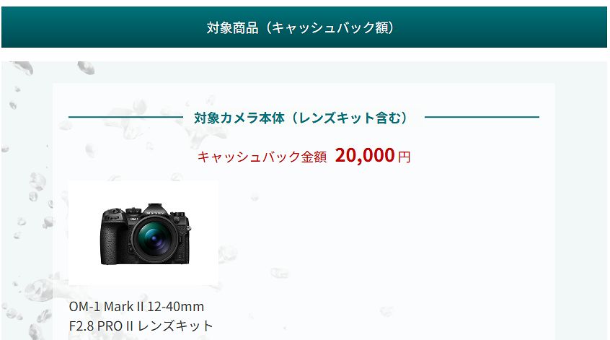Click the camera lens glass in the photo
The width and height of the screenshot is (610, 340).
[155, 237]
